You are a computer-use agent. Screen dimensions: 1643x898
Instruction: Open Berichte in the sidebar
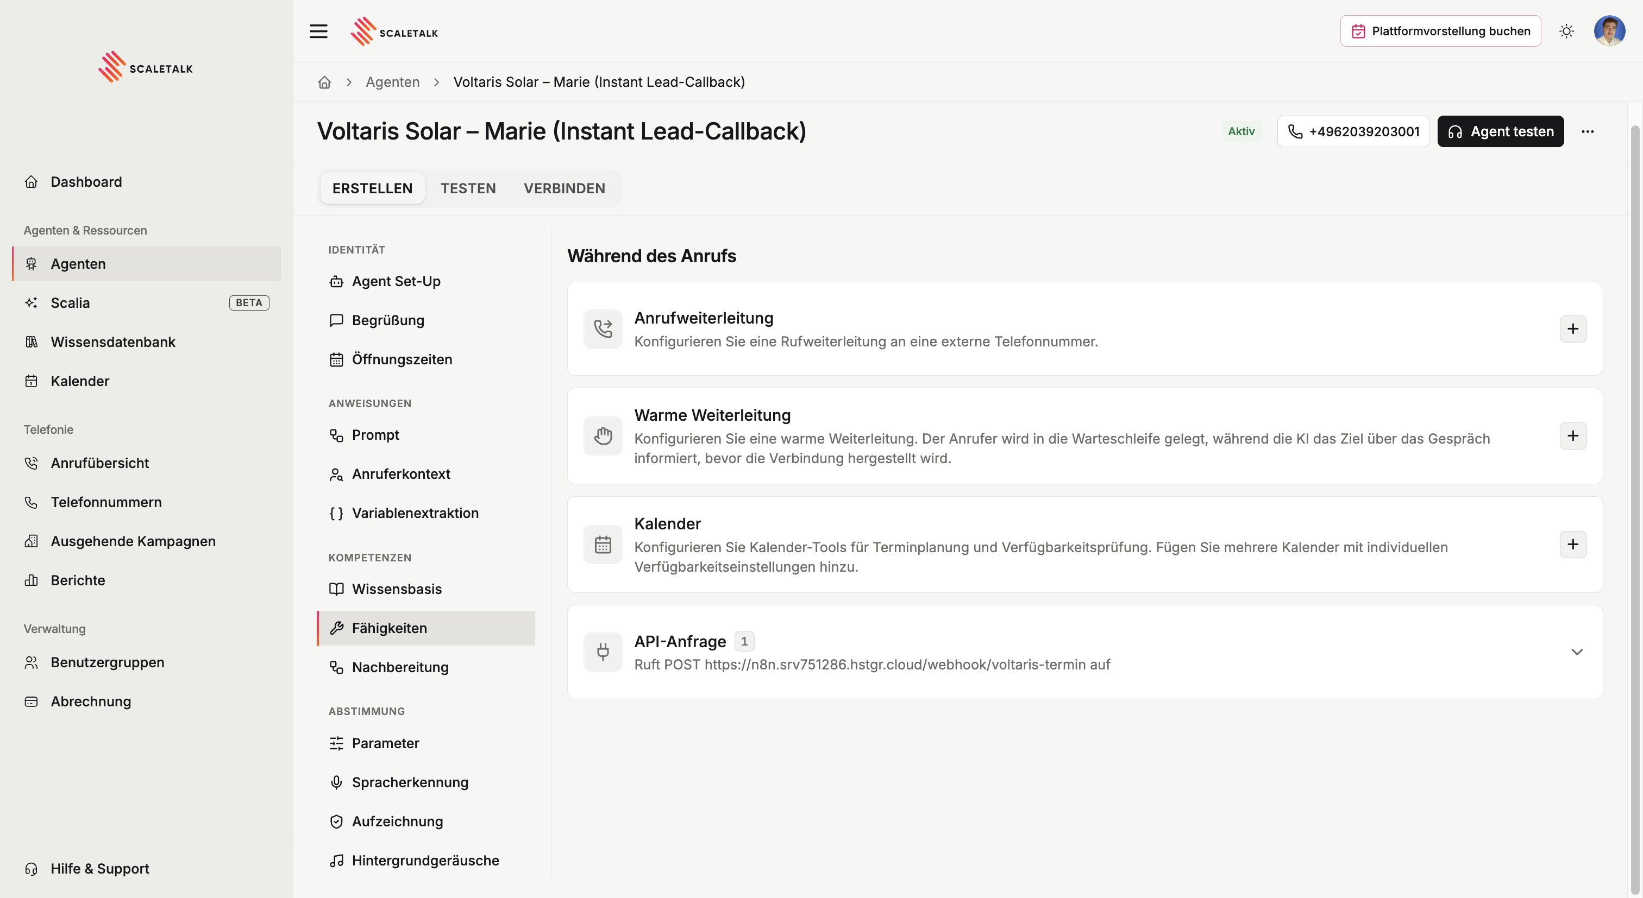146,580
